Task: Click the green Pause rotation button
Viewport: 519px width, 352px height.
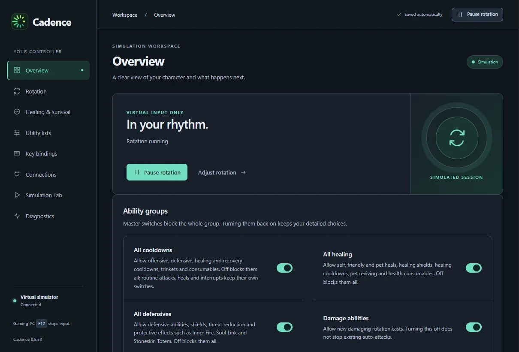Action: click(157, 172)
